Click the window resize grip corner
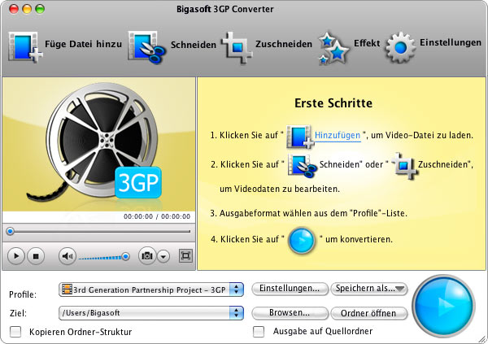 click(x=481, y=338)
